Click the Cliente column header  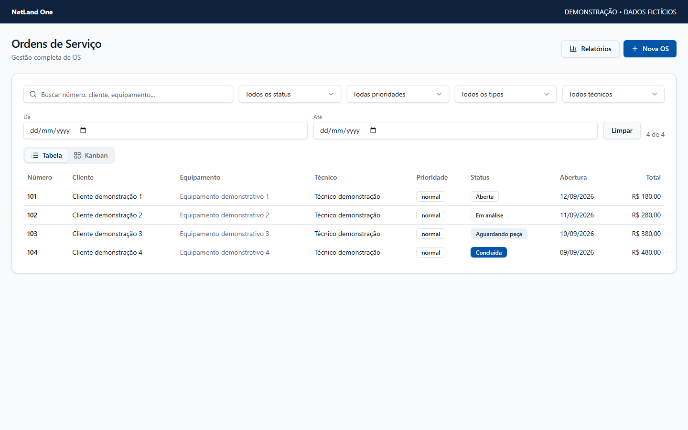(x=83, y=177)
